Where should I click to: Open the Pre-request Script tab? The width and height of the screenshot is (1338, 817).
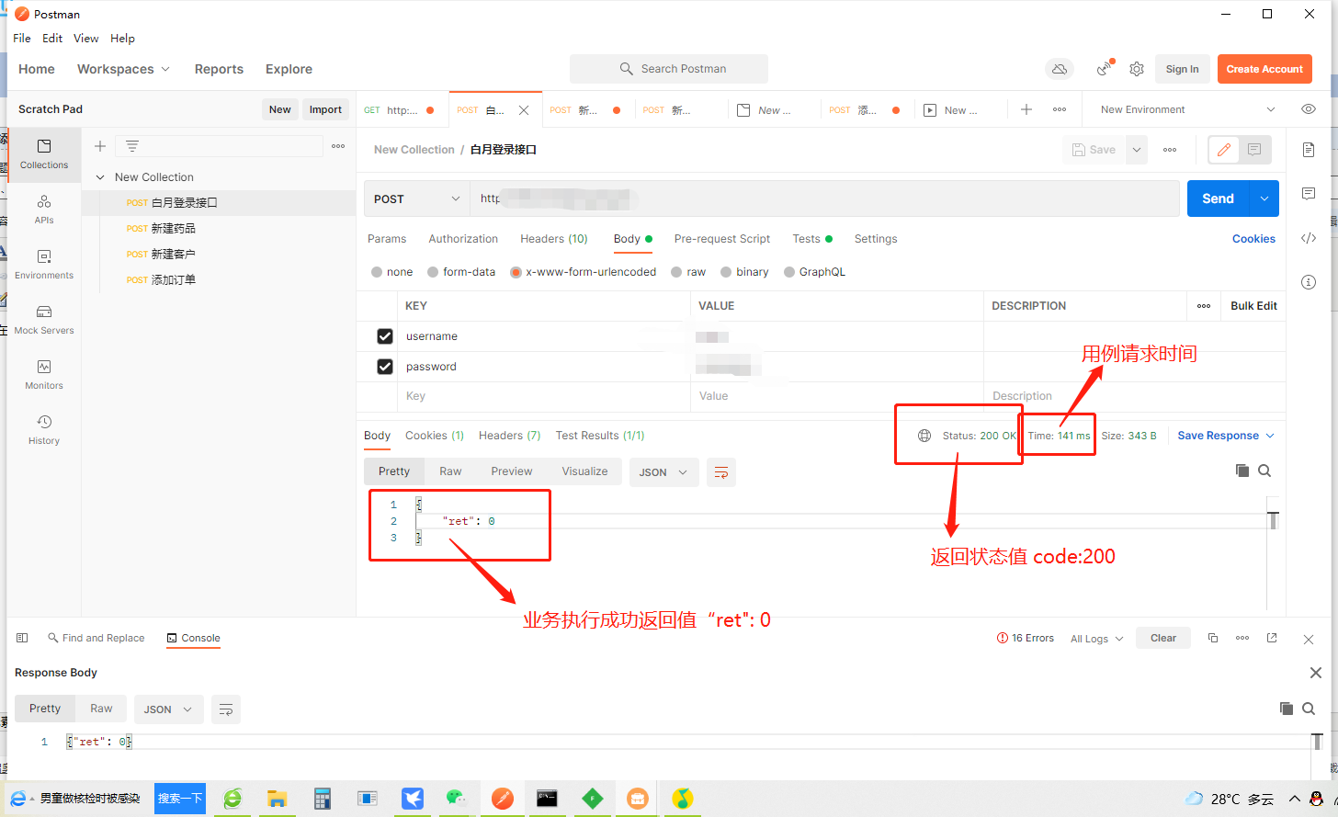point(722,239)
